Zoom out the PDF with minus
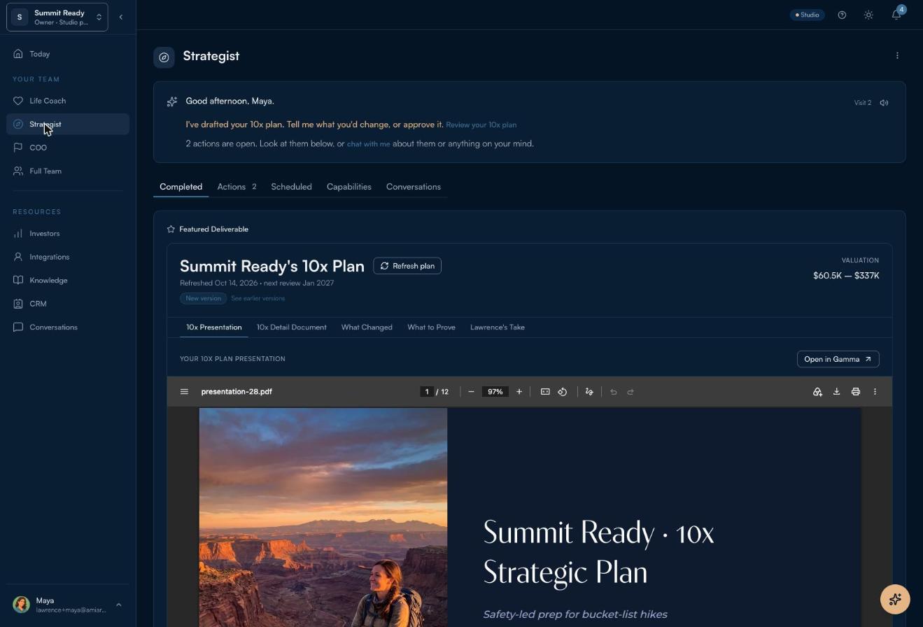Screen dimensions: 923x627 click(x=471, y=392)
